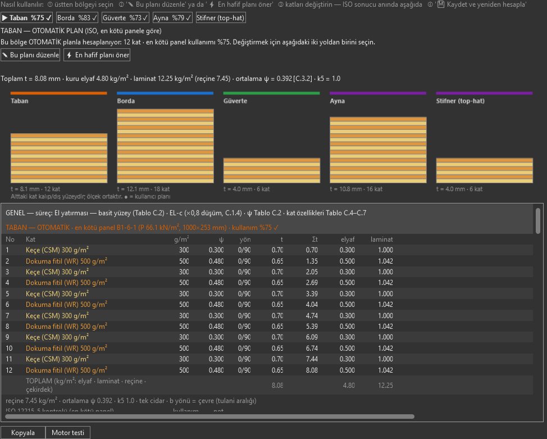
Task: Click the Ayna laminate stack diagram
Action: point(378,150)
